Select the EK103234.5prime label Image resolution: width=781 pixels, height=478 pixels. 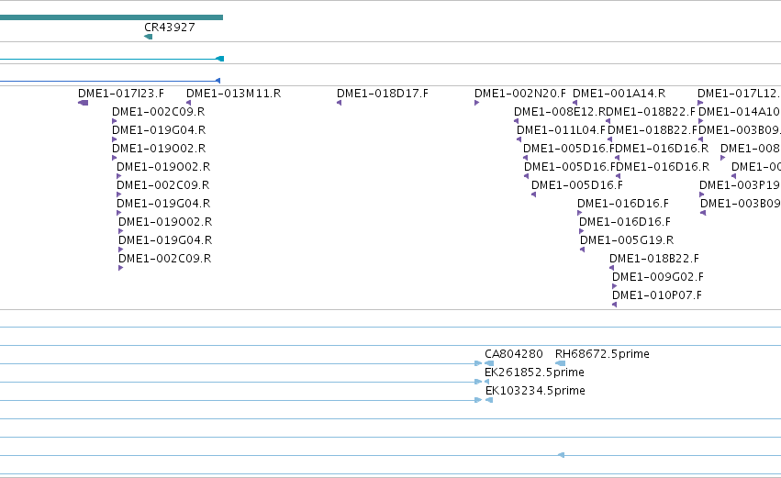coord(535,390)
